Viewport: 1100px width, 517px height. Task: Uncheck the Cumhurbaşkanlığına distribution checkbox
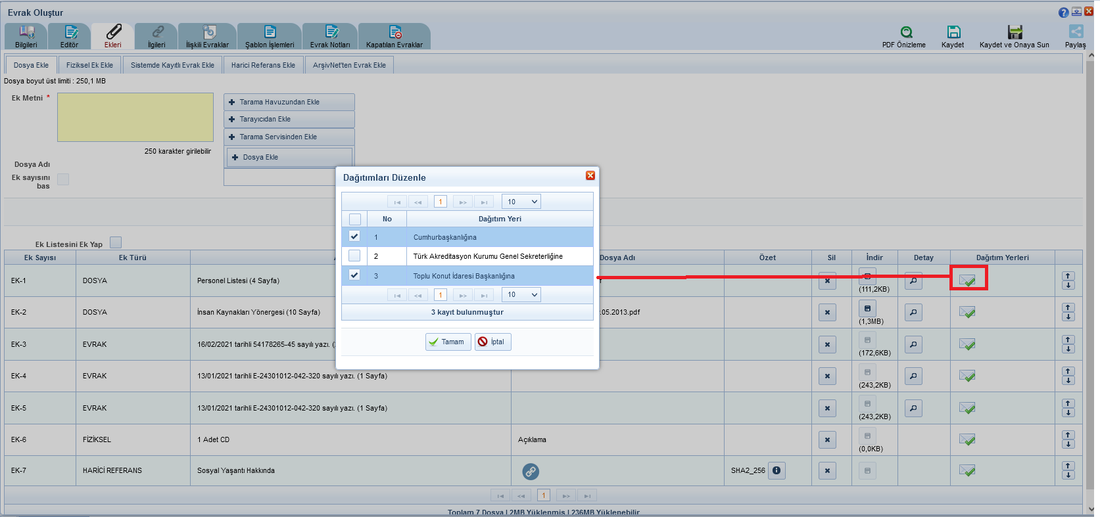(354, 236)
